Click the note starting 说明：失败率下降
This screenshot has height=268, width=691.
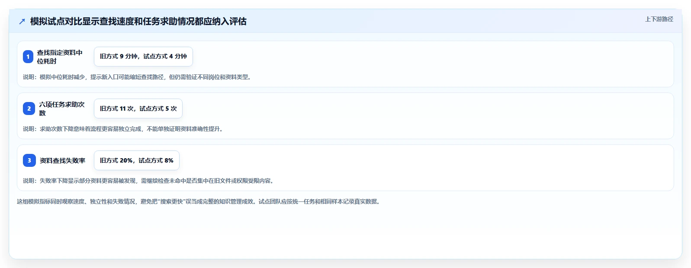149,181
